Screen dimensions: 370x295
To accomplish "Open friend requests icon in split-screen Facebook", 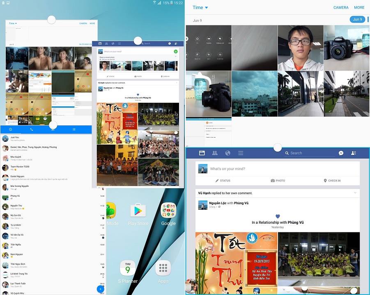I will click(354, 153).
